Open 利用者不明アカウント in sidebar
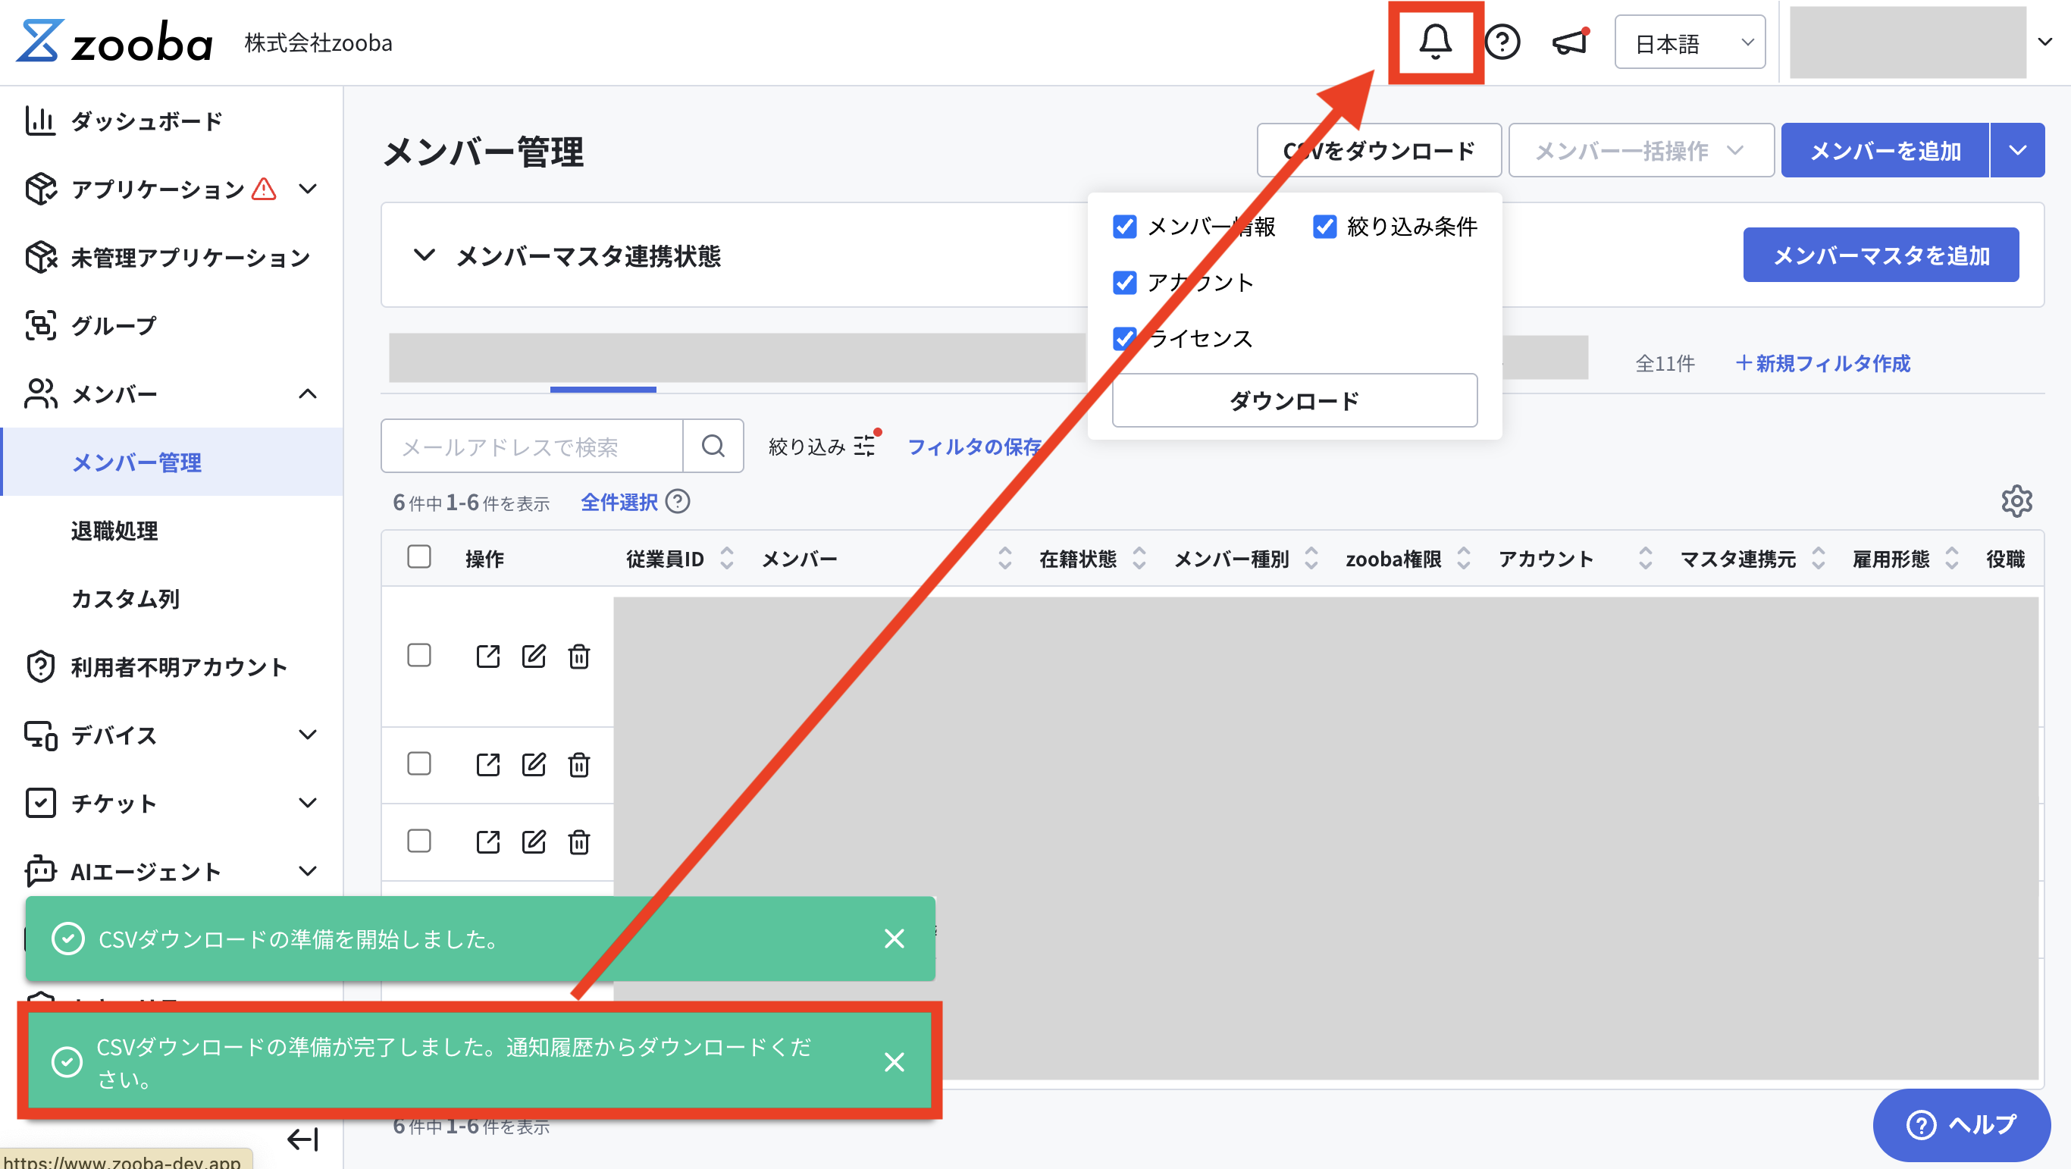The width and height of the screenshot is (2071, 1169). pos(171,667)
